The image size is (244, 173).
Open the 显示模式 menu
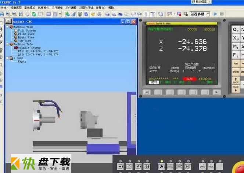(29, 8)
